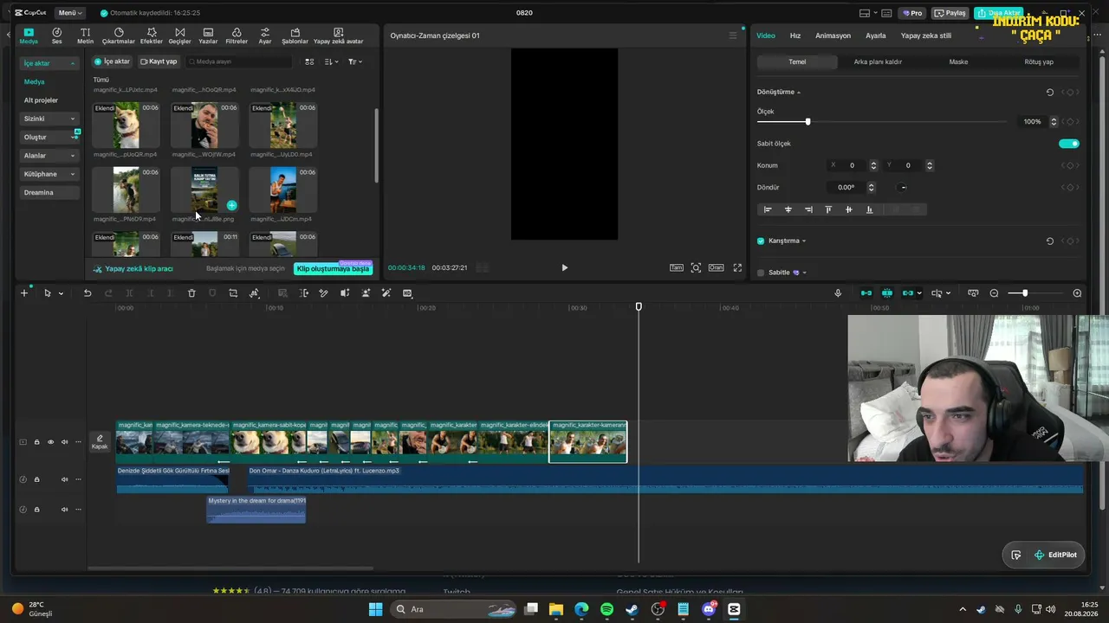Toggle the main track magnet snapping
Screen dimensions: 1109x623
coord(866,293)
